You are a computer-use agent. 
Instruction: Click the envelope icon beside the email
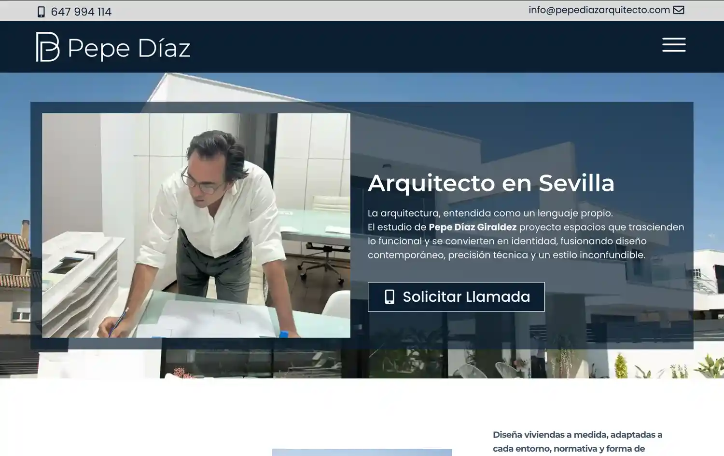pos(679,10)
